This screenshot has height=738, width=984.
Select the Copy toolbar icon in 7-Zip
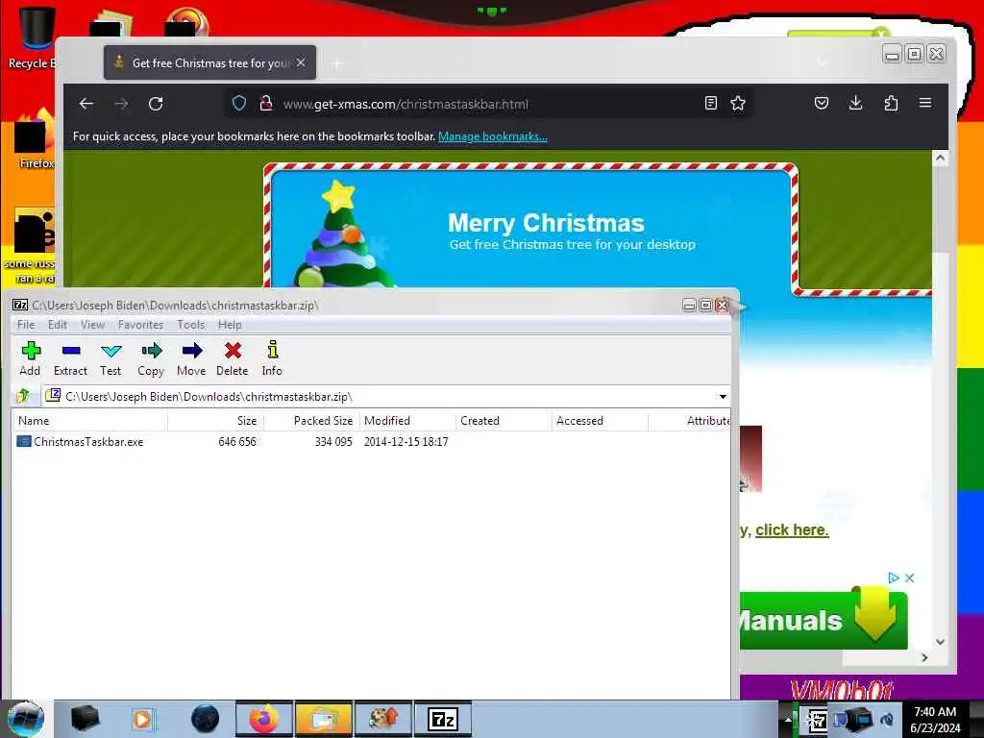pyautogui.click(x=151, y=358)
